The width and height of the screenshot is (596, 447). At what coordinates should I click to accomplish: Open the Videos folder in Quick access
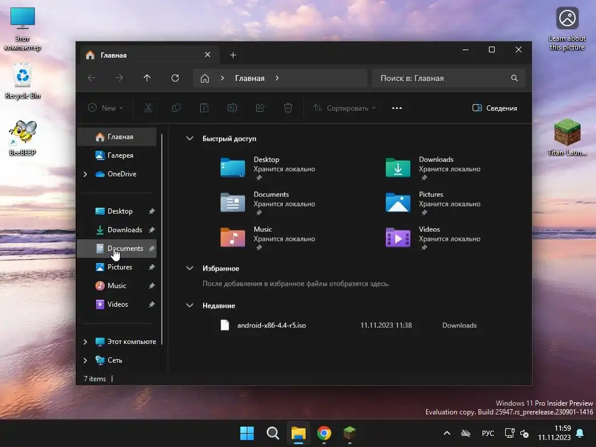pos(433,237)
